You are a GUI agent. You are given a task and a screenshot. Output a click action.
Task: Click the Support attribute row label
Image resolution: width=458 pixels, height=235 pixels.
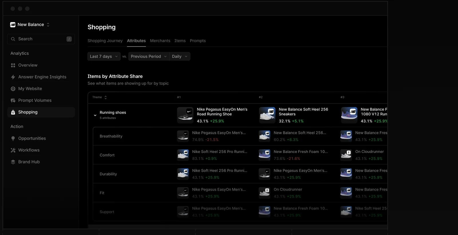107,212
